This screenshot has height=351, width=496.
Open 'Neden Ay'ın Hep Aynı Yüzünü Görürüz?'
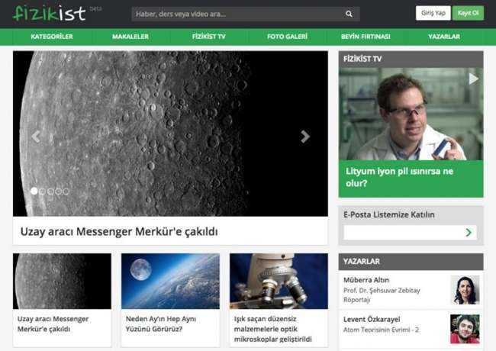coord(161,324)
